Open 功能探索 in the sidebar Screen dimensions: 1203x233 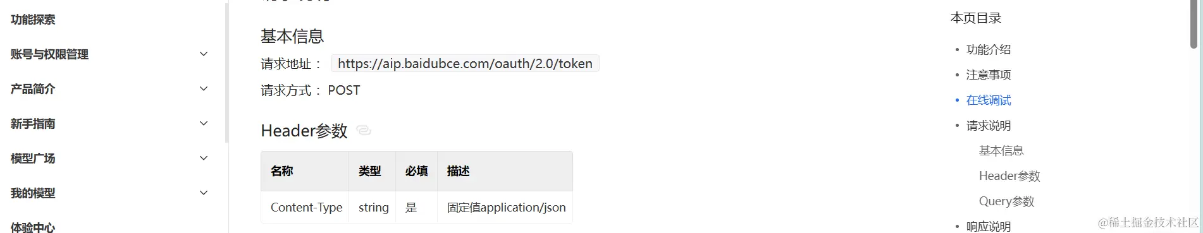(x=33, y=20)
